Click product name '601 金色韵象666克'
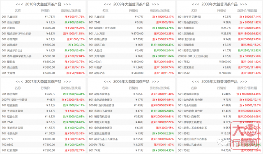263x154 pixels. tap(100, 128)
